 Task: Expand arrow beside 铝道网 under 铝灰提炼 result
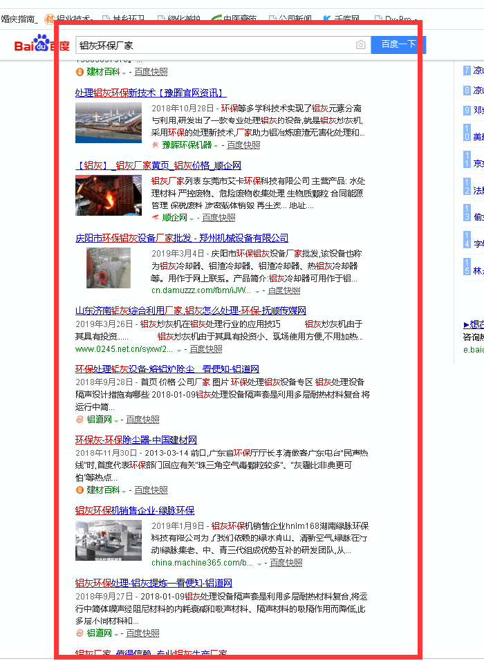[116, 634]
